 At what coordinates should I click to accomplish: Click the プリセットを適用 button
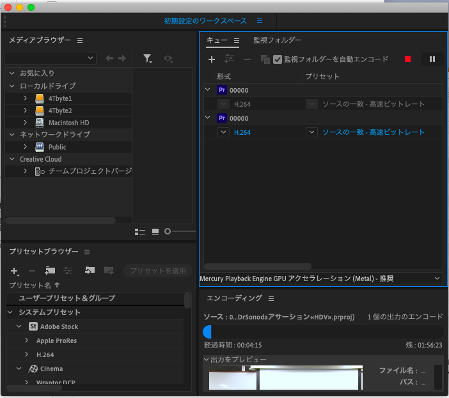coord(158,270)
